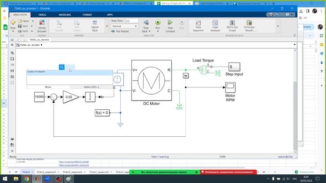Screen dimensions: 326x183
Task: Switch to the Apps ribbon tab
Action: 110,15
